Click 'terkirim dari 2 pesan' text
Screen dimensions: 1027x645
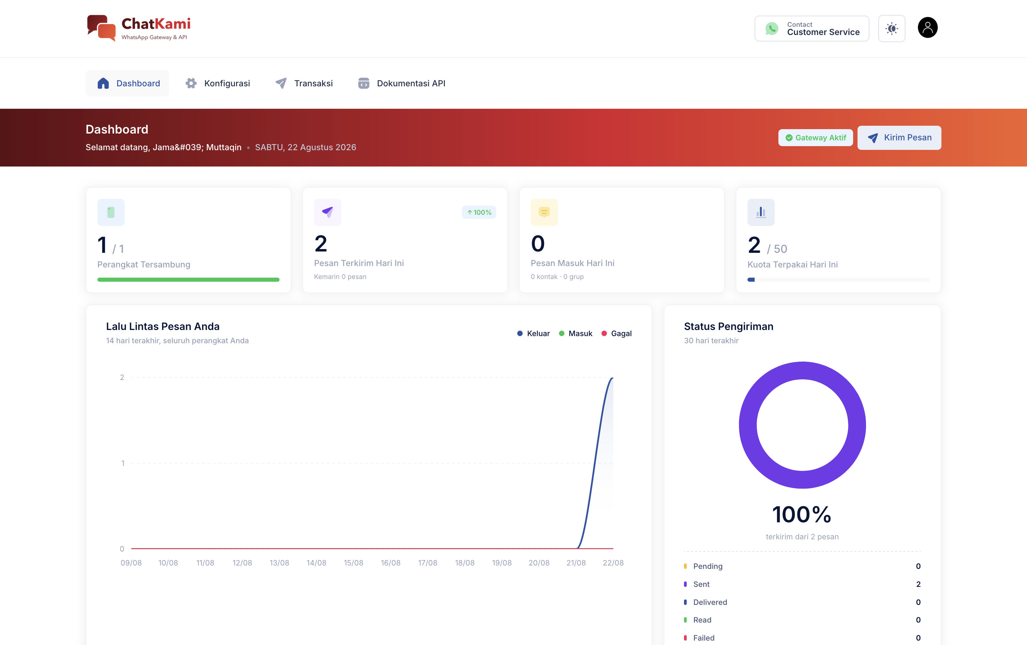(802, 537)
